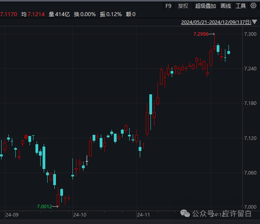Open the 超级叠加 overlay option
Screen dimensions: 260x224
point(206,6)
